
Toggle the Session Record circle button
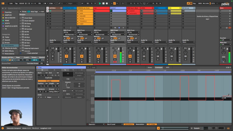coord(123,3)
